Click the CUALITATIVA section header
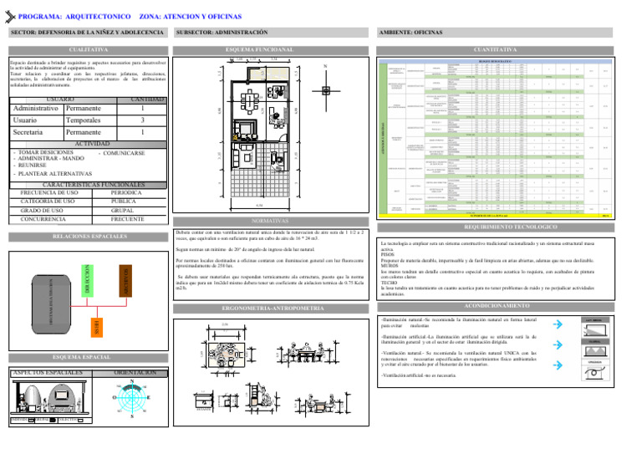Viewport: 642px width, 454px height. click(89, 50)
